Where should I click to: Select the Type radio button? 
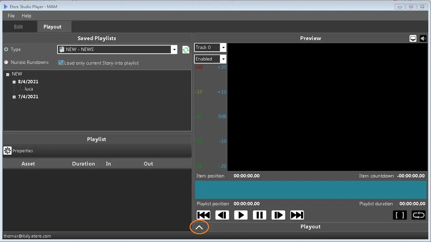tap(6, 49)
